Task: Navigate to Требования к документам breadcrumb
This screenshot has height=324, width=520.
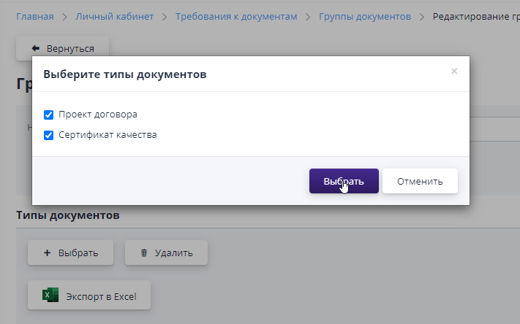Action: (236, 16)
